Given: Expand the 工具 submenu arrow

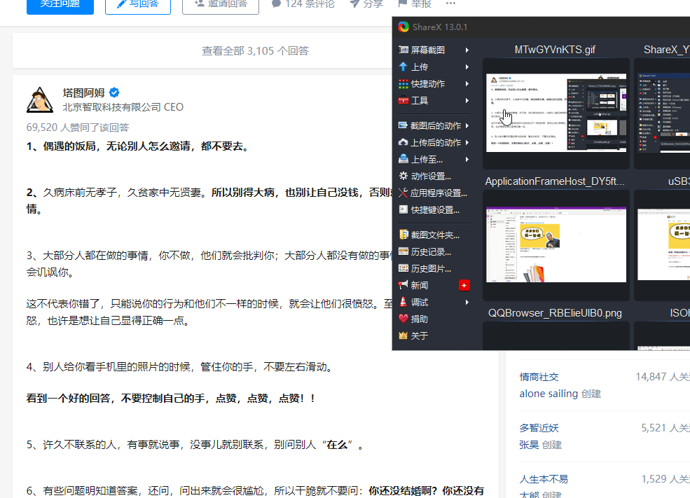Looking at the screenshot, I should point(467,101).
